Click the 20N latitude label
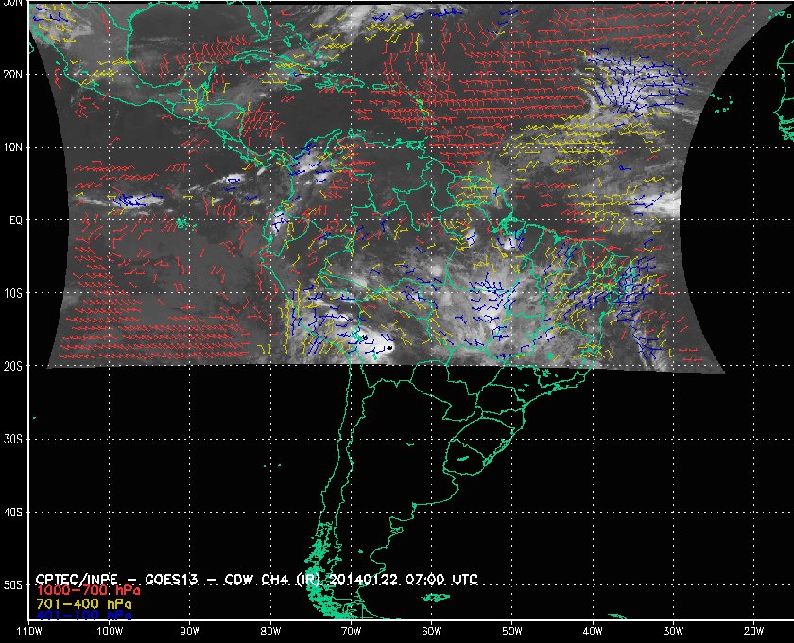This screenshot has width=794, height=643. [x=12, y=74]
